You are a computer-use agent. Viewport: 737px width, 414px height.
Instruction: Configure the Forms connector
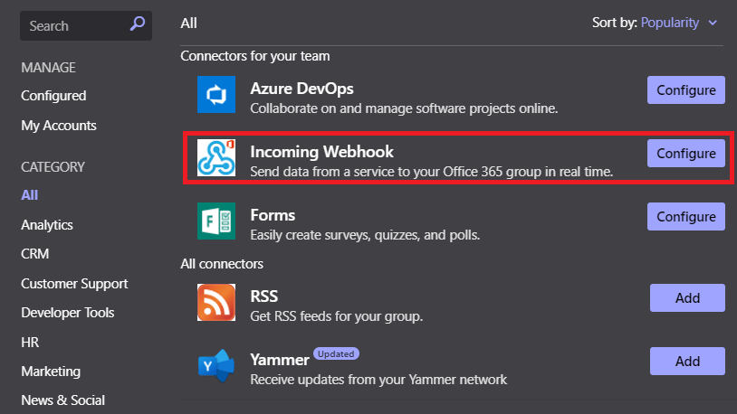685,216
